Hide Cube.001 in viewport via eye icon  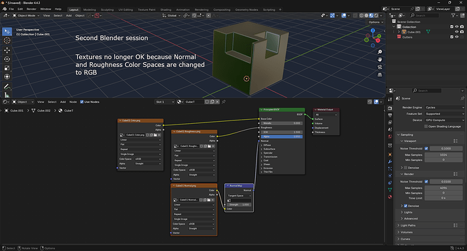click(x=457, y=32)
